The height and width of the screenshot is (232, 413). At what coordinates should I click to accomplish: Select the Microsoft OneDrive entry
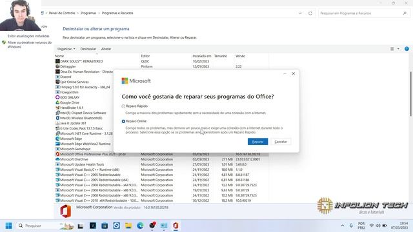click(74, 159)
